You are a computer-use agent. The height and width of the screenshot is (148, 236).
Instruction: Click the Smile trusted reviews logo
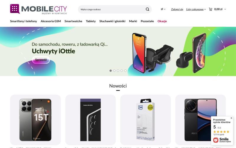[222, 140]
